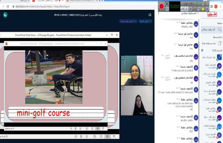Screen dimensions: 223x143
Task: Go to previous slide in outer PowerPoint window
Action: (76, 136)
